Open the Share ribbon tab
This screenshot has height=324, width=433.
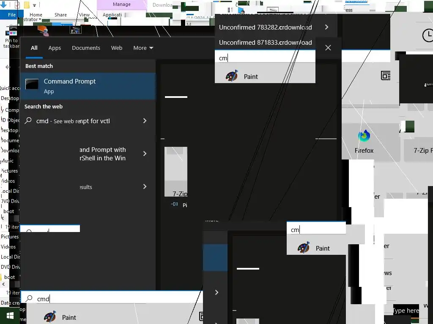point(60,15)
